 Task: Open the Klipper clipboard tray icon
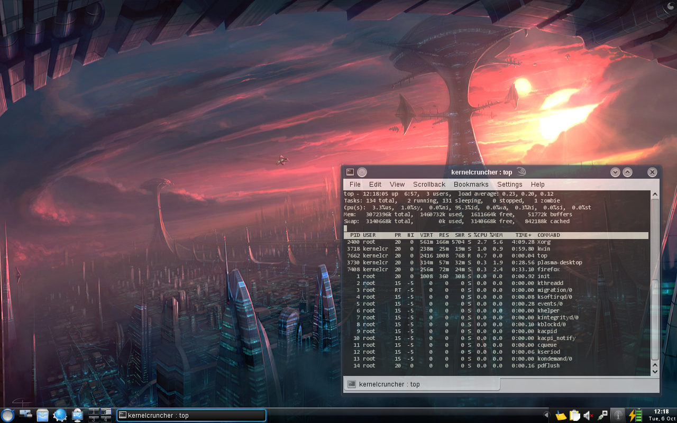click(x=575, y=416)
